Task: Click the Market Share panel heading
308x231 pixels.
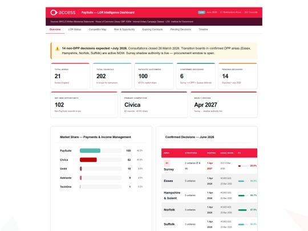Action: coord(95,137)
